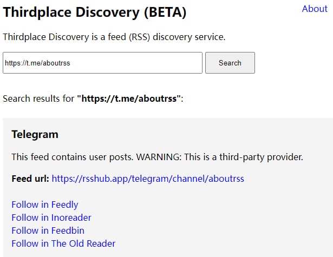Click the bold 'Feed url:' label

30,179
